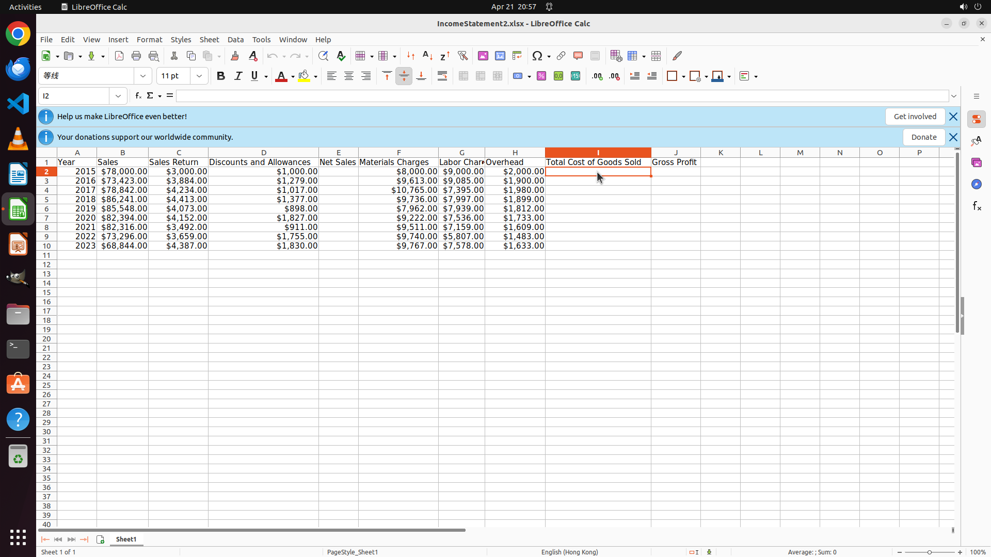Open the sidebar Navigator compass icon
The height and width of the screenshot is (557, 991).
click(976, 184)
